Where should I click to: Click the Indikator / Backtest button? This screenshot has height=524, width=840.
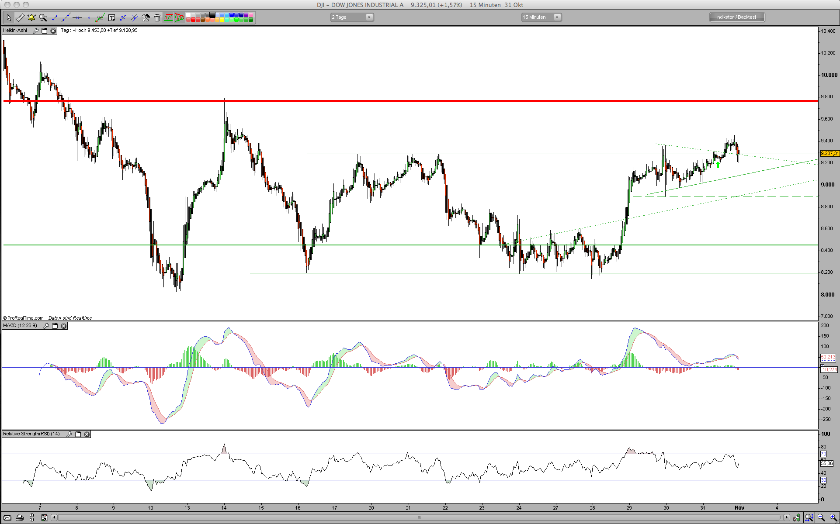(736, 17)
